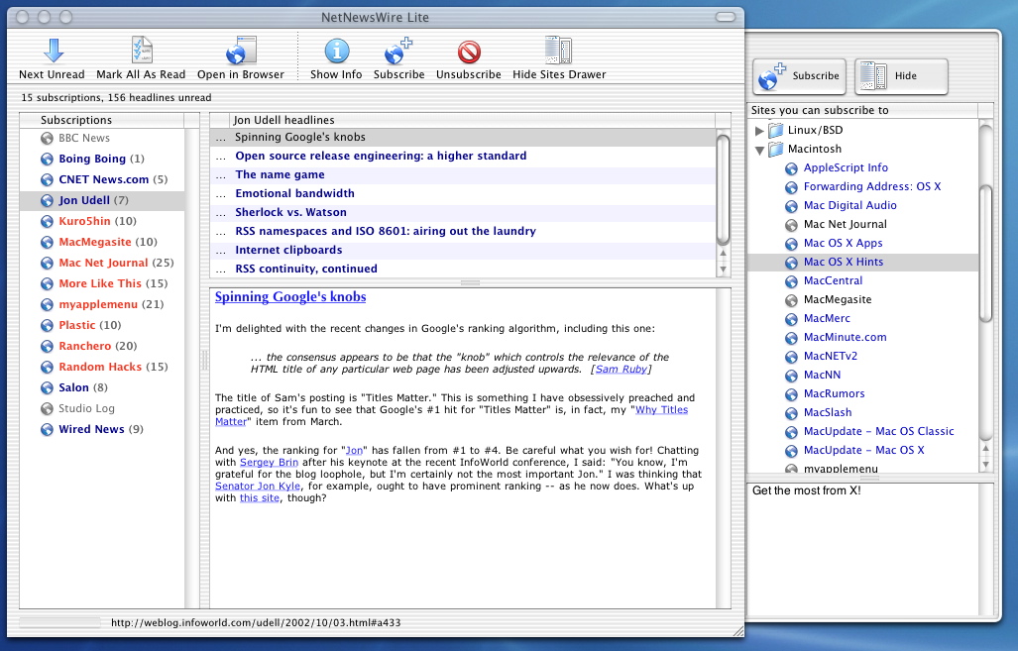Select headline 'Sherlock vs. Watson'

point(463,212)
